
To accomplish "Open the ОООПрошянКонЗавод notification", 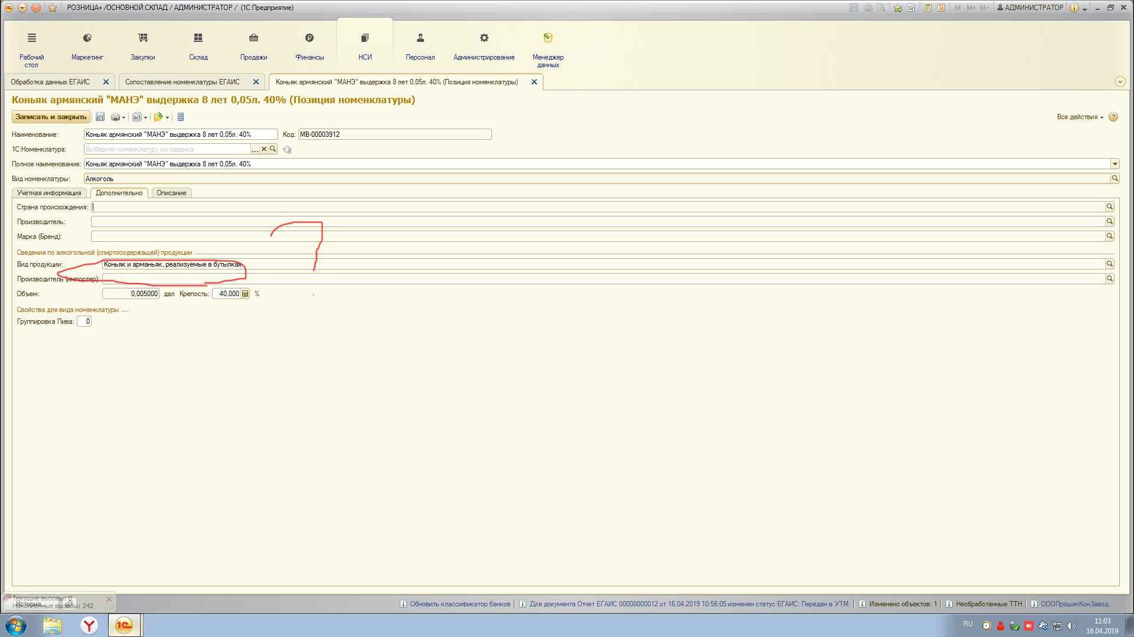I will pyautogui.click(x=1069, y=604).
